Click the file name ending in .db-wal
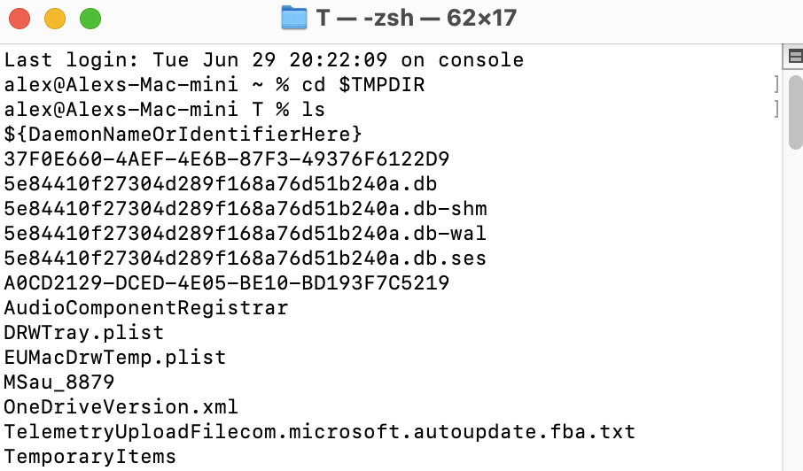The image size is (803, 471). click(246, 234)
